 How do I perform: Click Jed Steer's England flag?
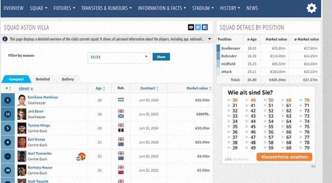point(121,111)
